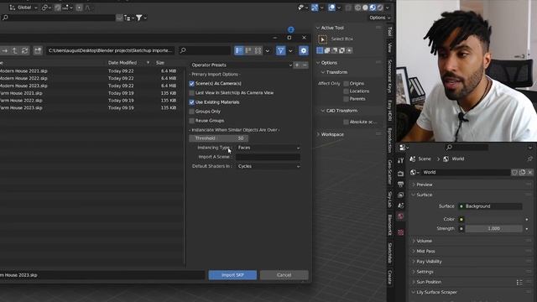
Task: Remove operator preset with minus button
Action: [x=305, y=65]
